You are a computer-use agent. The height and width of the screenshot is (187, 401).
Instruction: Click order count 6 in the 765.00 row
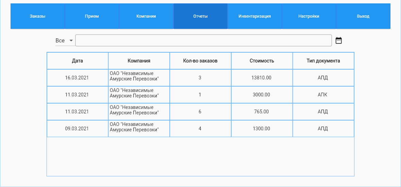coord(200,112)
